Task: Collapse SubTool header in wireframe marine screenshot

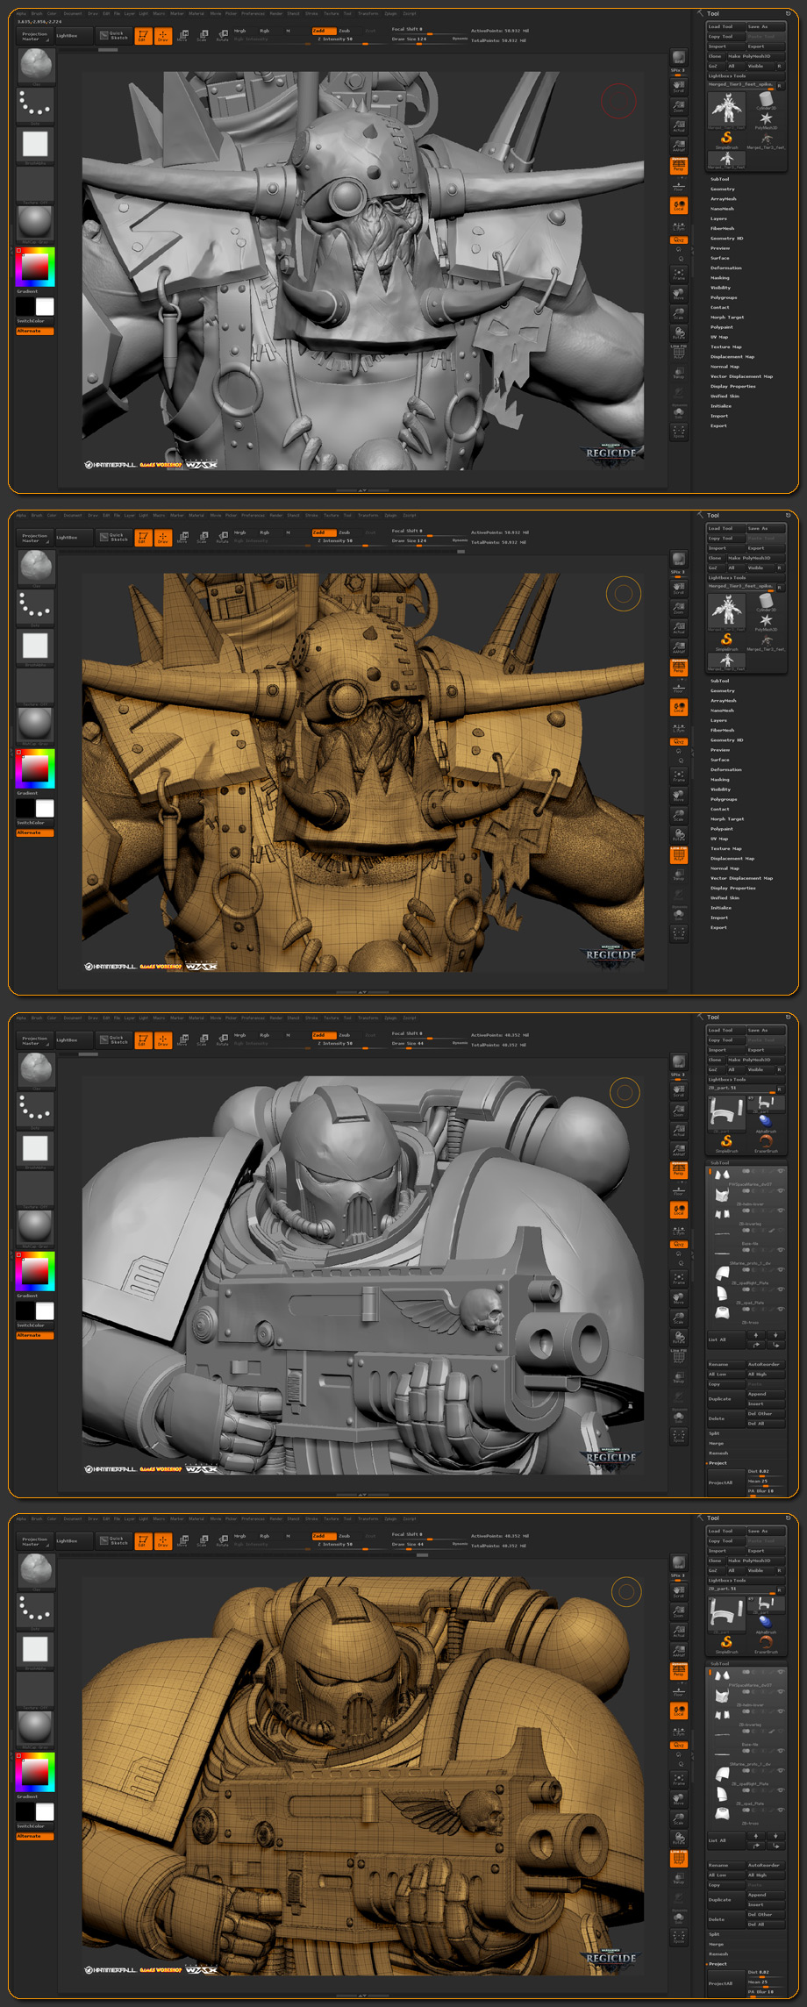Action: coord(720,1663)
